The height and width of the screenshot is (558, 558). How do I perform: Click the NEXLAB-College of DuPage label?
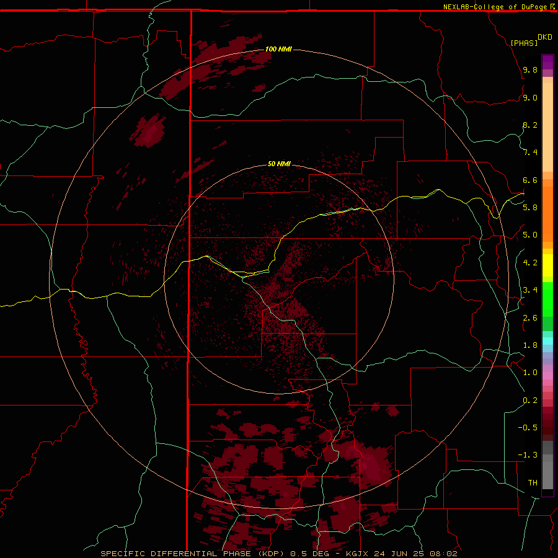[495, 7]
